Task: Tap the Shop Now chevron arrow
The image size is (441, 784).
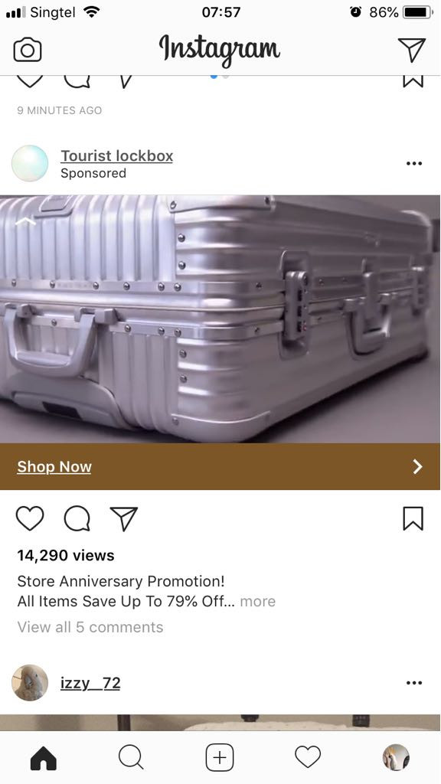Action: click(x=417, y=466)
